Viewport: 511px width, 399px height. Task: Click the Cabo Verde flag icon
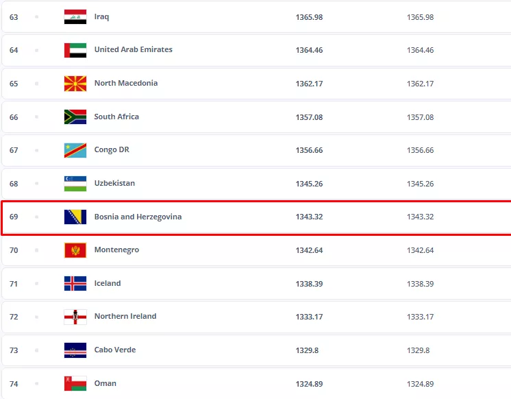(75, 350)
